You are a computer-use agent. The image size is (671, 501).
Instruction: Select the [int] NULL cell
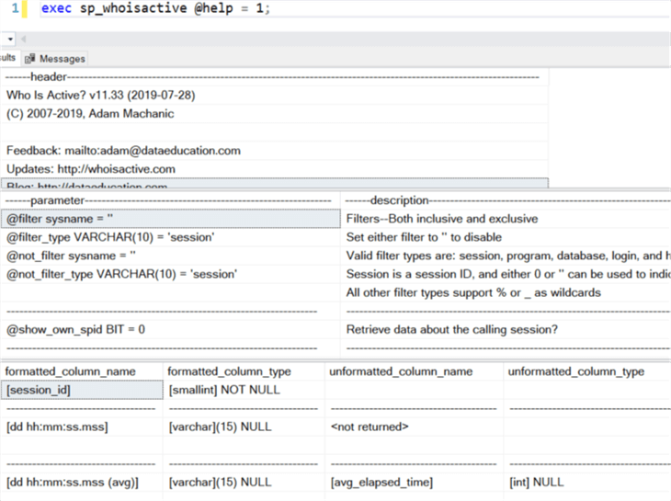point(587,483)
